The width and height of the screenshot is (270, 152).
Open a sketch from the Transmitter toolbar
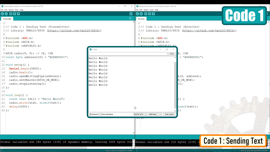tap(14, 14)
